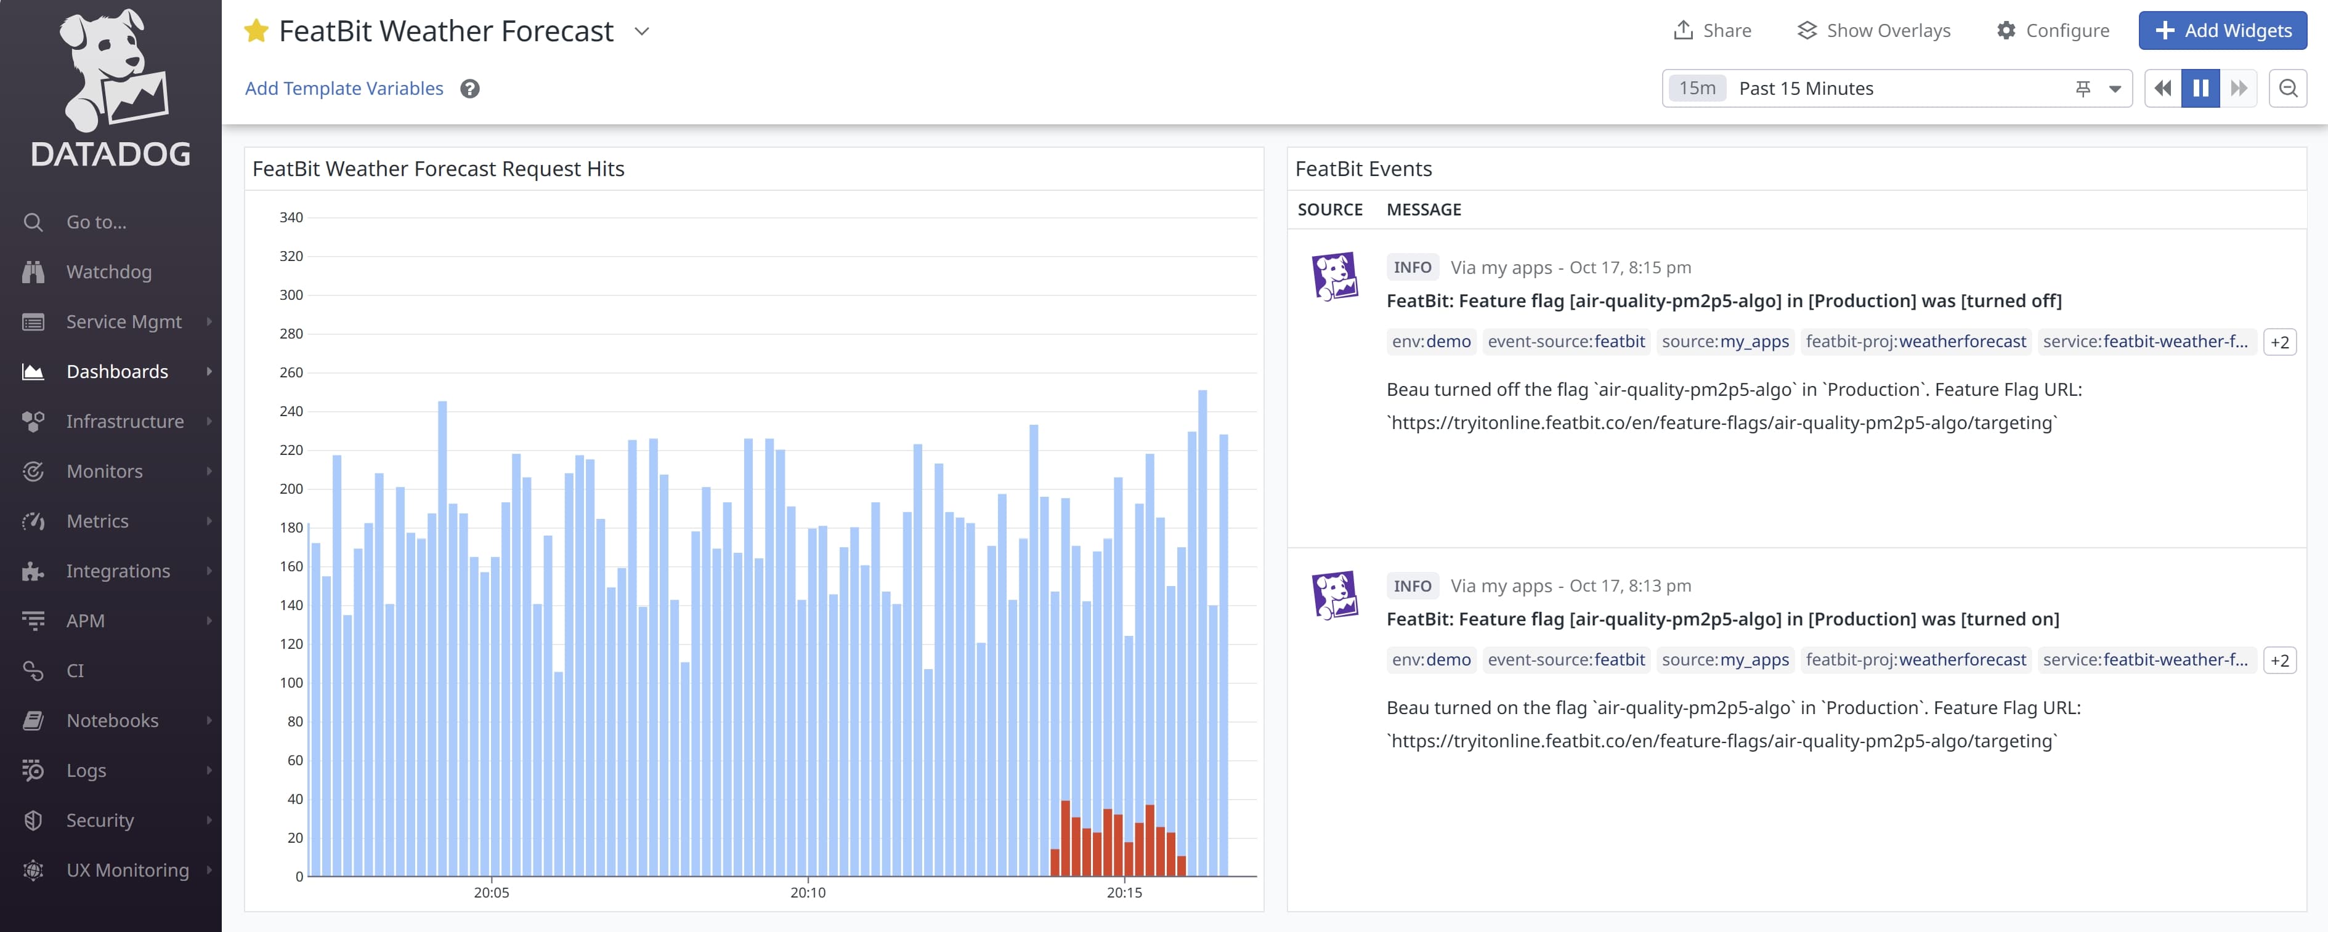Toggle Show Overlays
Screen dimensions: 2328x932
[x=1873, y=31]
